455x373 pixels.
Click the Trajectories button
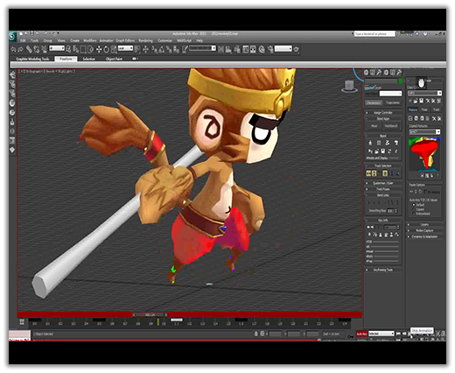point(393,102)
